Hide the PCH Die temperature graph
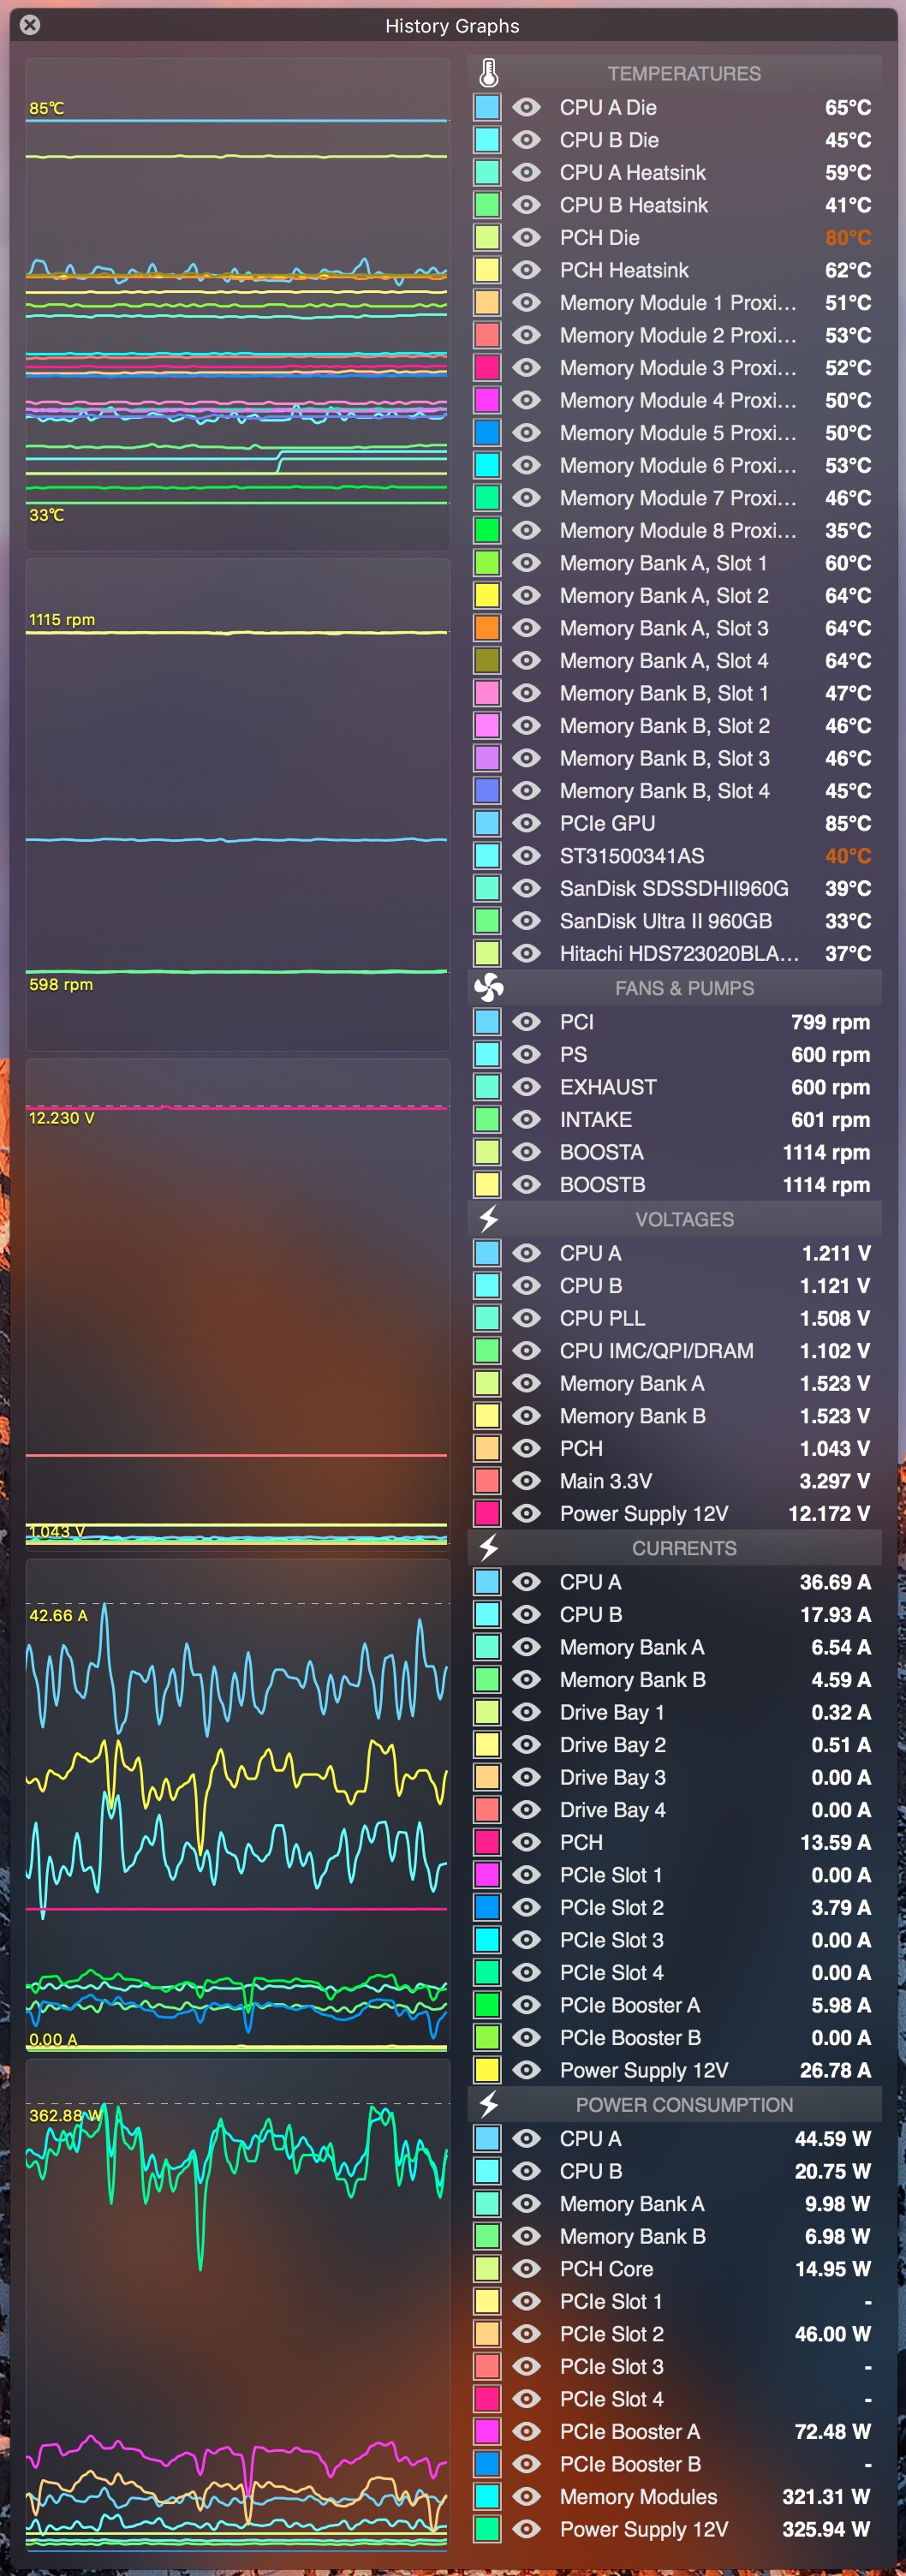Screen dimensions: 906x2576 point(526,237)
